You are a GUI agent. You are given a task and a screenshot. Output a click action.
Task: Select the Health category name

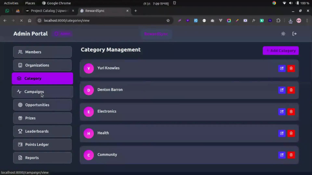pyautogui.click(x=103, y=133)
